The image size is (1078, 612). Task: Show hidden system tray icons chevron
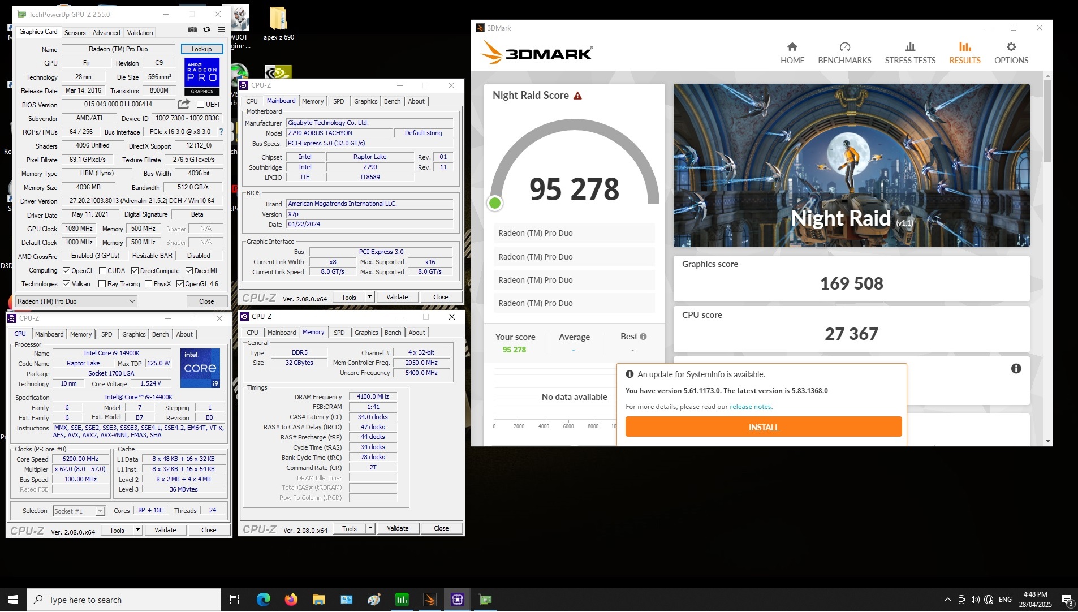point(947,600)
